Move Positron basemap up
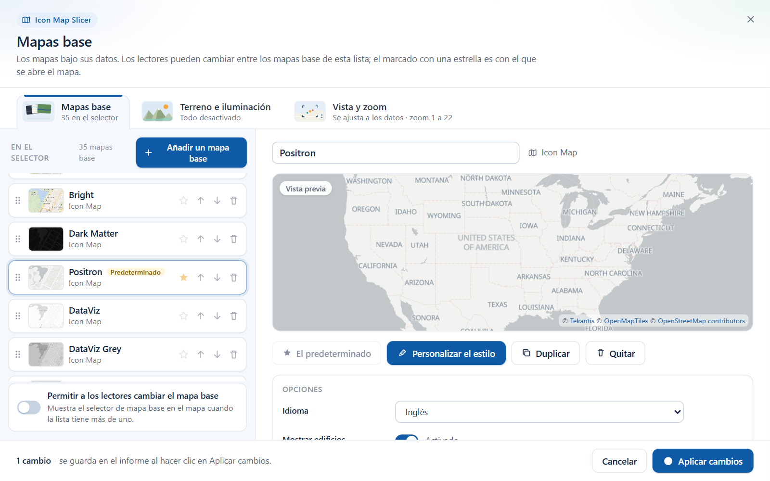 click(x=201, y=278)
